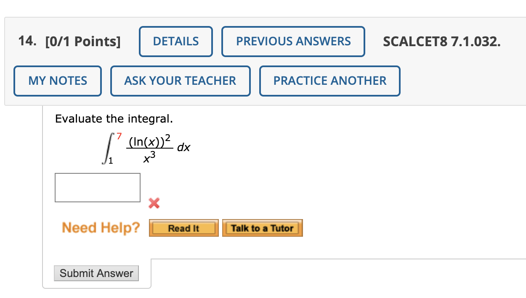
Task: Click the Talk to a Tutor icon button
Action: click(x=262, y=228)
